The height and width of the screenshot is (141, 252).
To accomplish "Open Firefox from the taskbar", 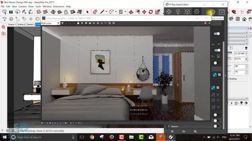I will 111,137.
